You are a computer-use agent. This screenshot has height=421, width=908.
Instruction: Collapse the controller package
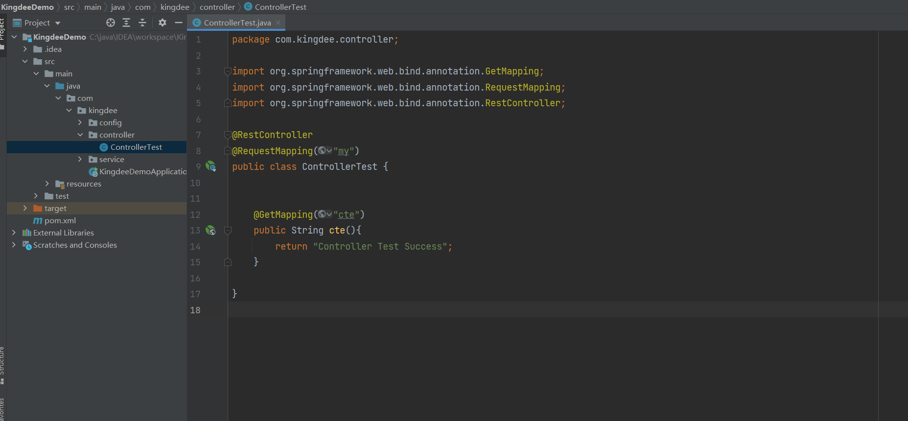(x=80, y=135)
